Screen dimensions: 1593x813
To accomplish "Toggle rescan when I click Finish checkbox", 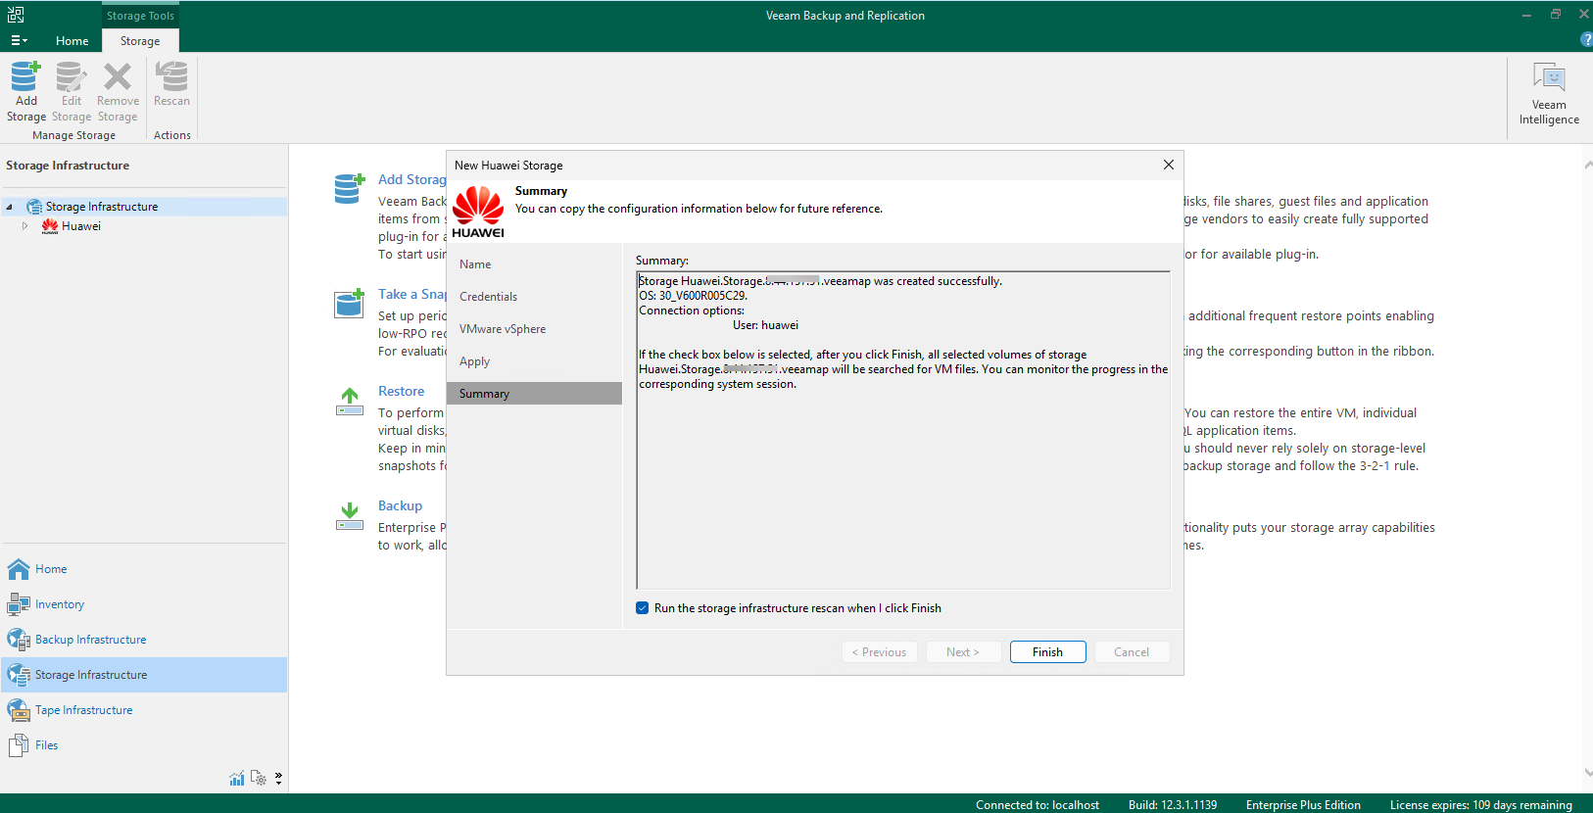I will (x=643, y=608).
